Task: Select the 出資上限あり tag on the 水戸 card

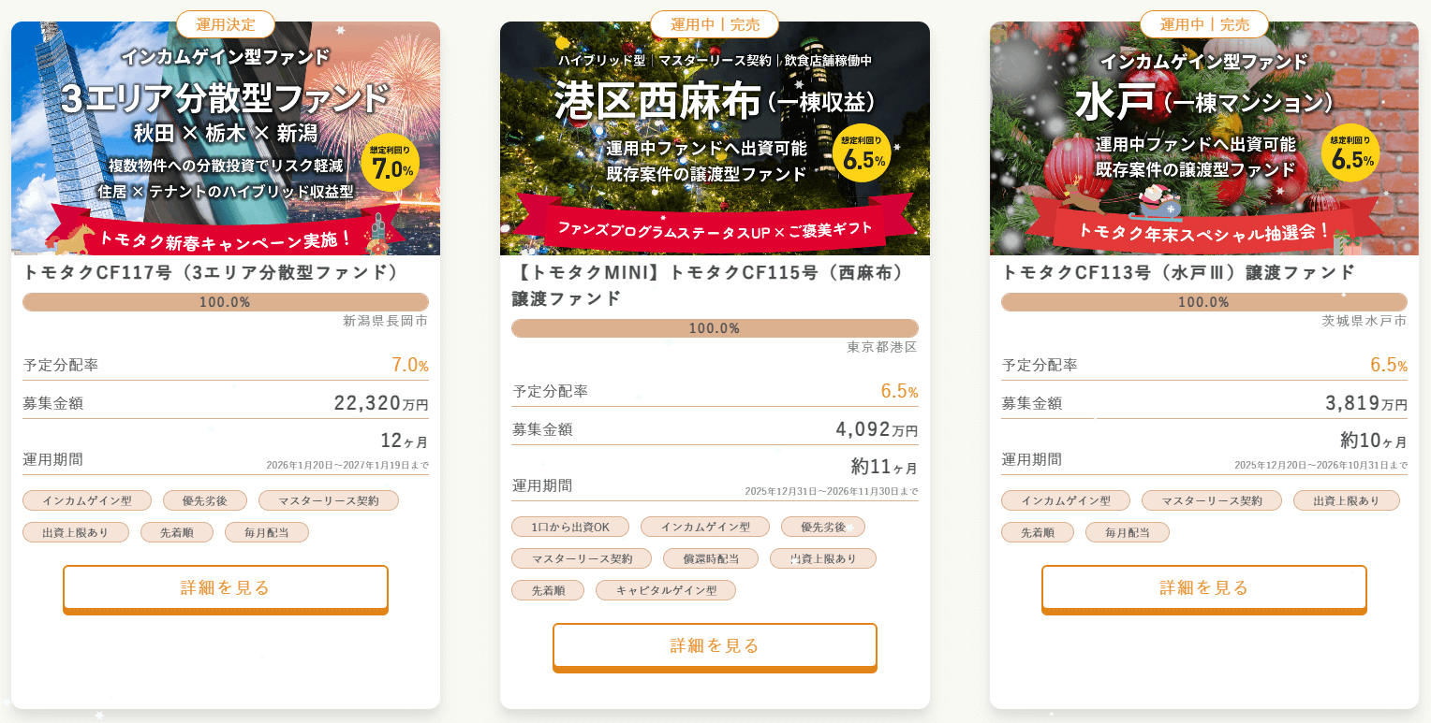Action: click(1347, 500)
